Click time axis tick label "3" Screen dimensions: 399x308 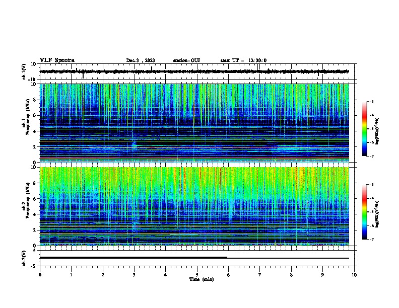(134, 275)
